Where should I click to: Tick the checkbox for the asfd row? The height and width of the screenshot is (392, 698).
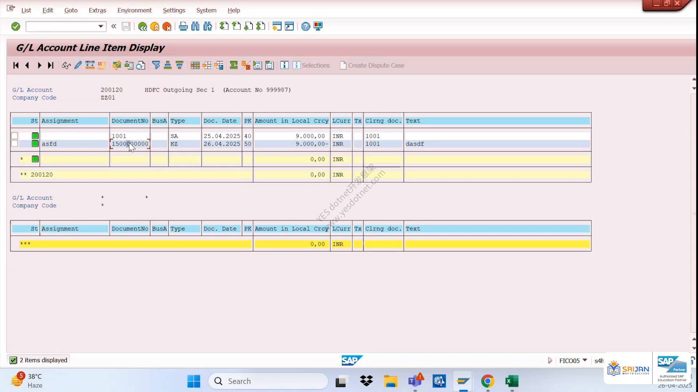coord(15,144)
